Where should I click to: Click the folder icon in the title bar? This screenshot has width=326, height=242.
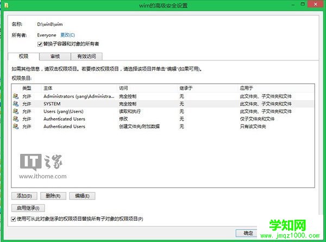[6, 5]
